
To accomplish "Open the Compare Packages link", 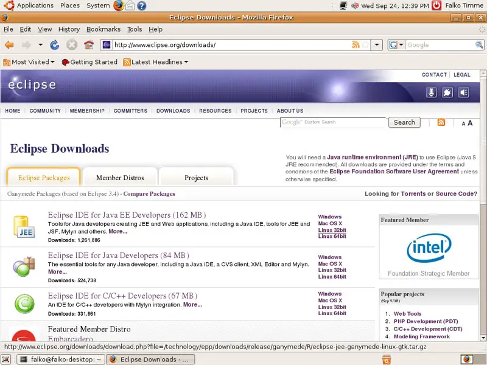I will pyautogui.click(x=149, y=193).
